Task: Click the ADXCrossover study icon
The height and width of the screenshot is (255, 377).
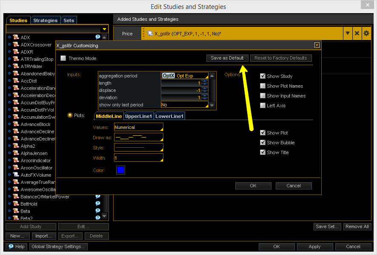Action: [x=16, y=45]
